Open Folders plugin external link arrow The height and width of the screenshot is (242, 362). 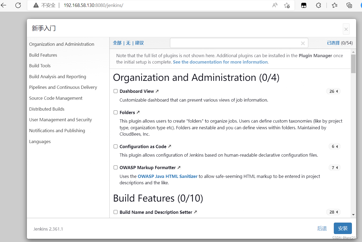138,112
